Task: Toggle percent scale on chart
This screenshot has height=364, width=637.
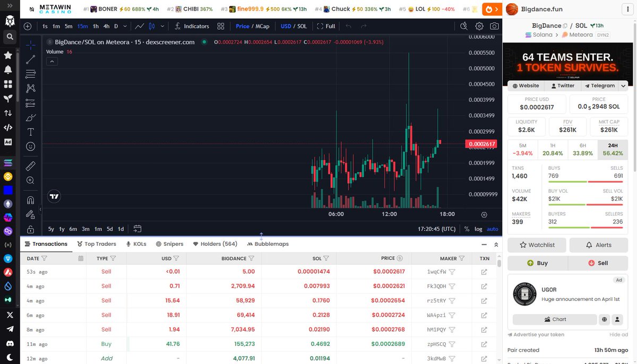Action: coord(467,229)
